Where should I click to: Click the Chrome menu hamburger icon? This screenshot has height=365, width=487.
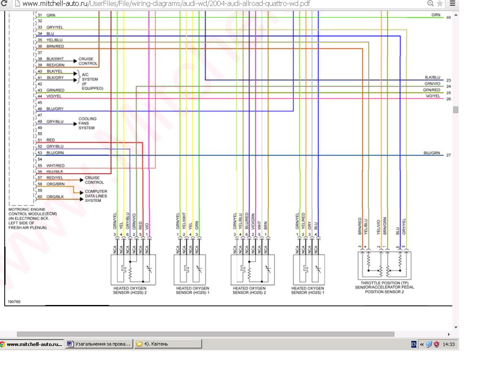[452, 4]
